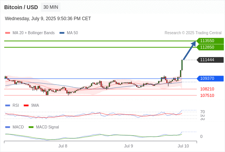225x152 pixels.
Task: Click the RSI 70 level label
Action: pyautogui.click(x=202, y=112)
